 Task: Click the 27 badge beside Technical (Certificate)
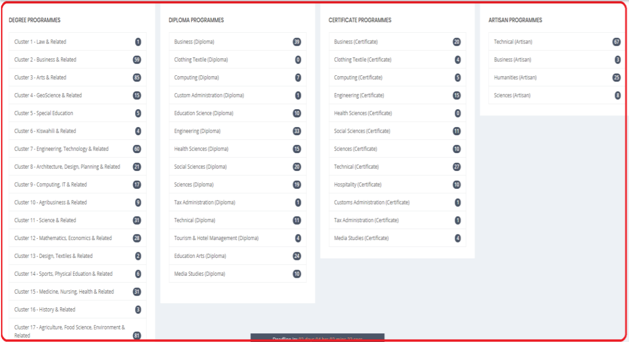tap(457, 167)
